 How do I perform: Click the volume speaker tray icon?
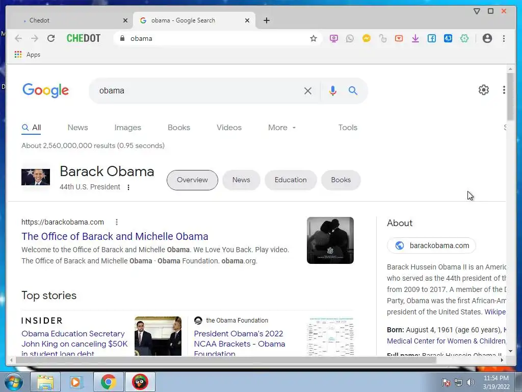pos(470,382)
